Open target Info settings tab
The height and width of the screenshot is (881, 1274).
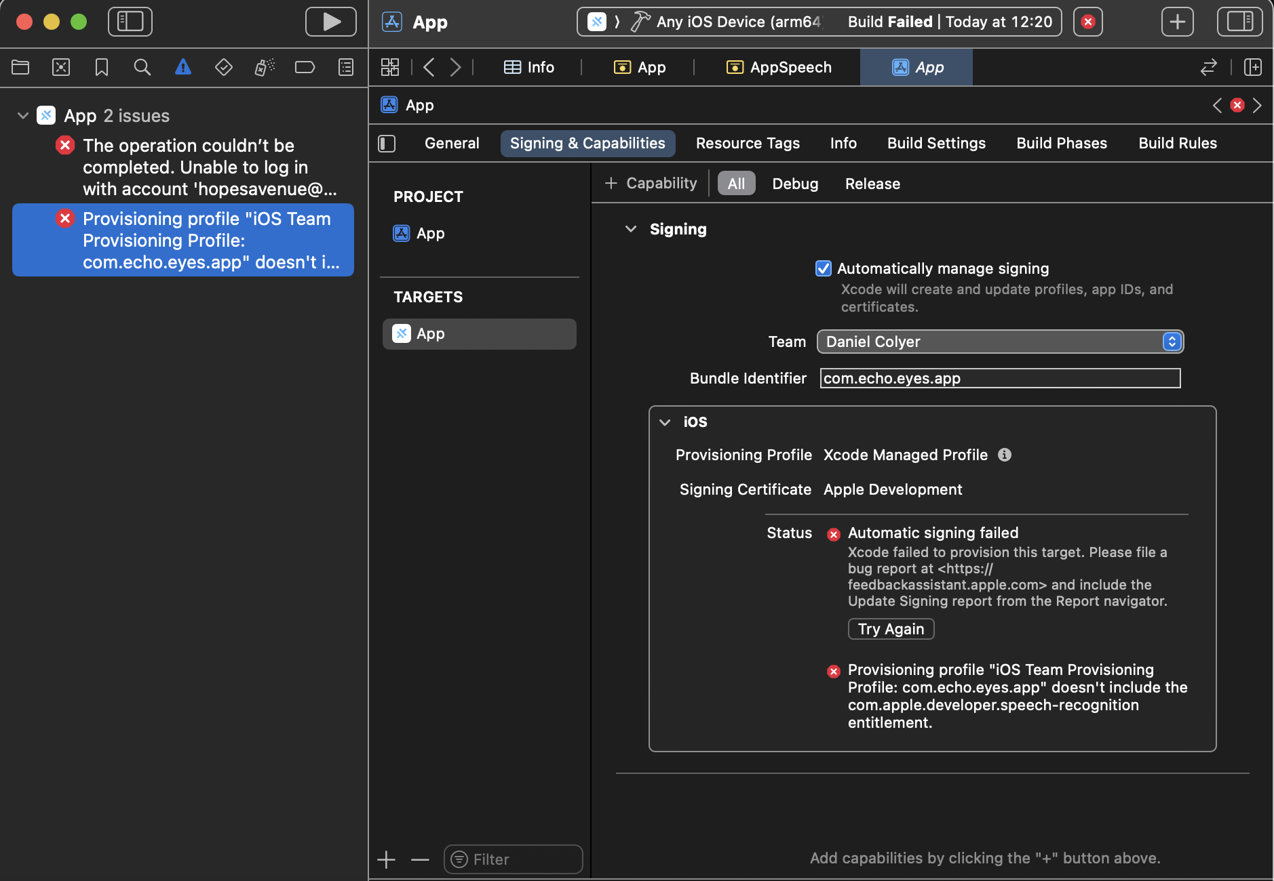tap(843, 144)
